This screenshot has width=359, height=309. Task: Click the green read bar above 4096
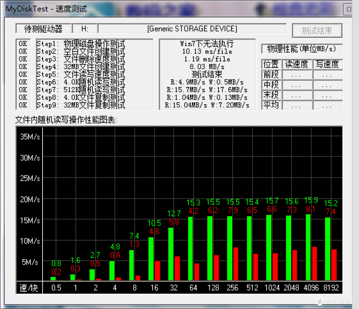[308, 247]
